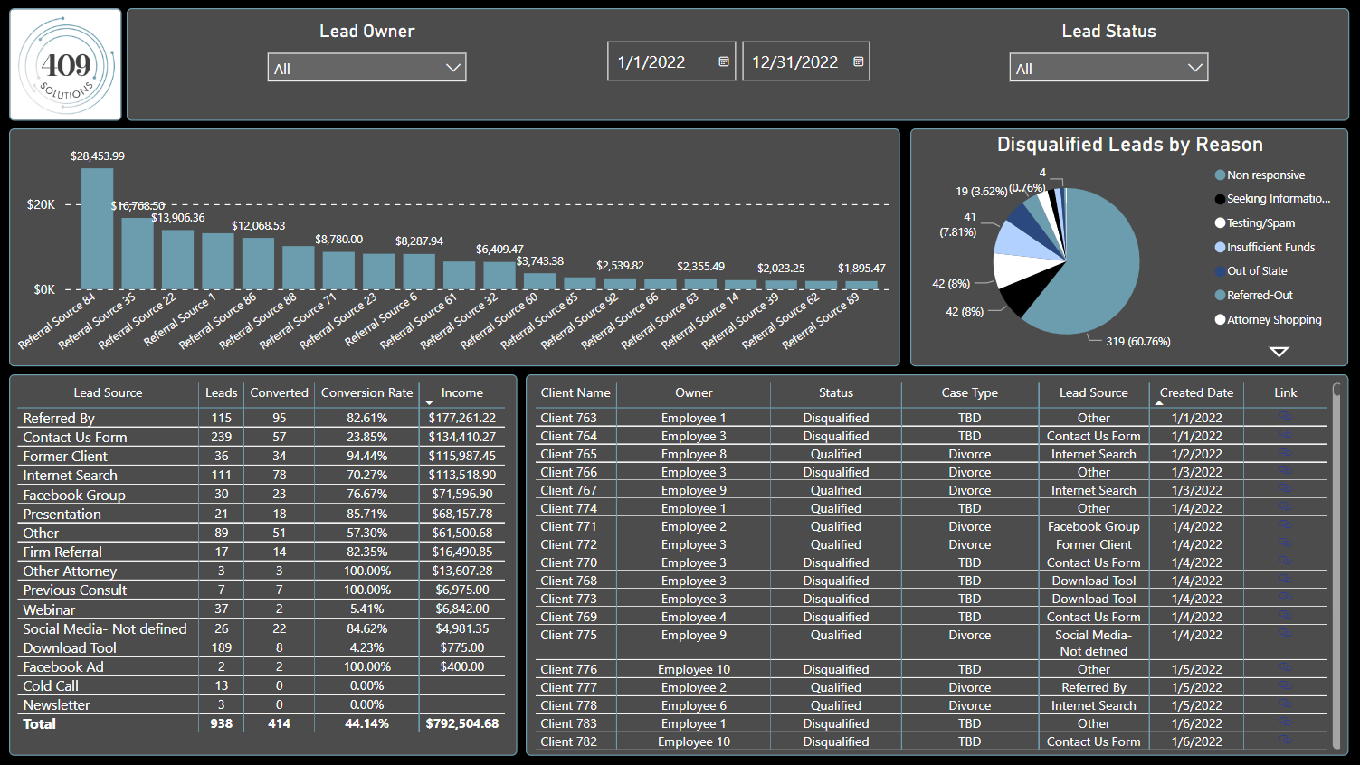
Task: Click the client table vertical scrollbar
Action: point(1336,565)
